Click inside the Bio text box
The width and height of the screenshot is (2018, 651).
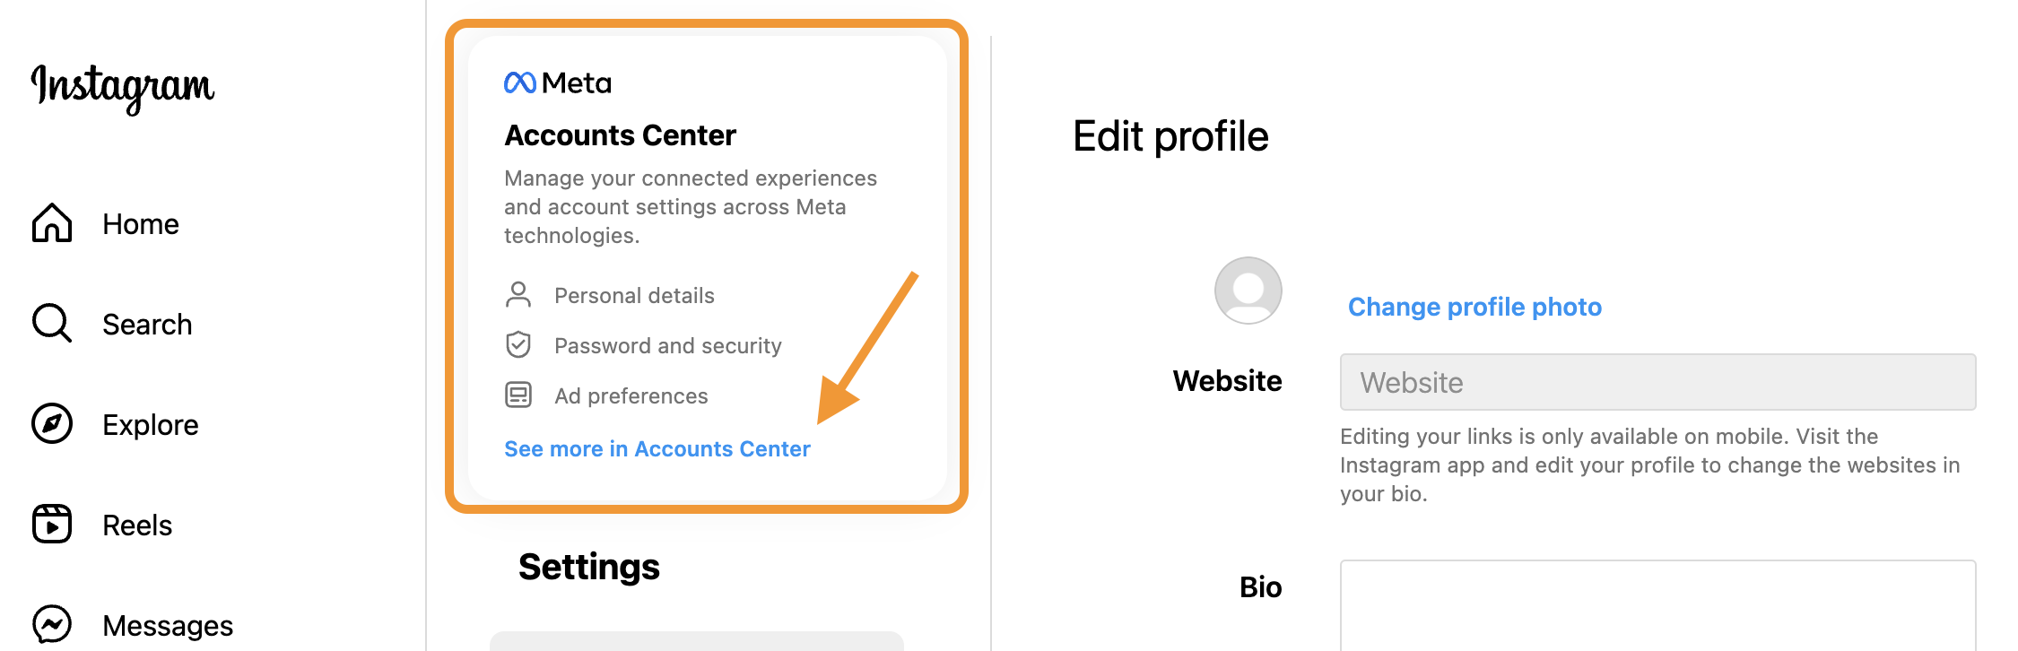click(x=1657, y=606)
